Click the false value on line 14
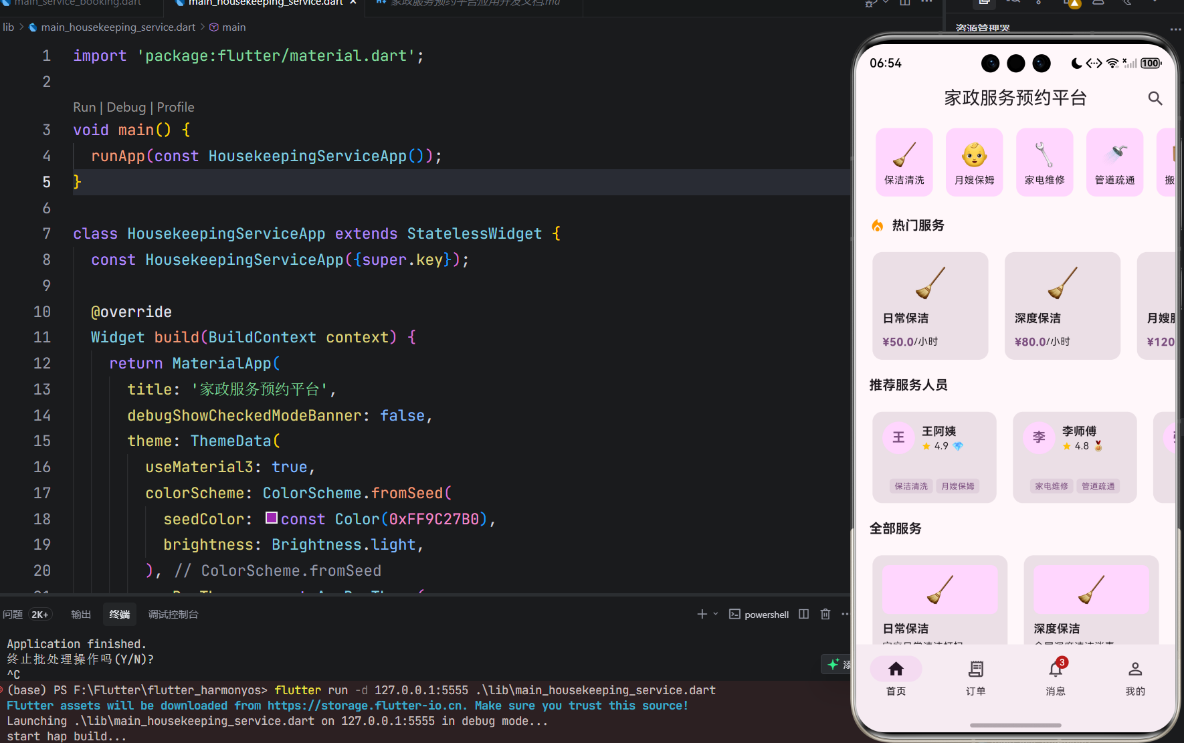Viewport: 1184px width, 743px height. click(x=402, y=415)
